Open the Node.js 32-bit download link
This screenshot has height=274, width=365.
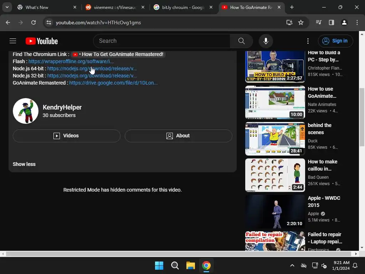coord(92,76)
